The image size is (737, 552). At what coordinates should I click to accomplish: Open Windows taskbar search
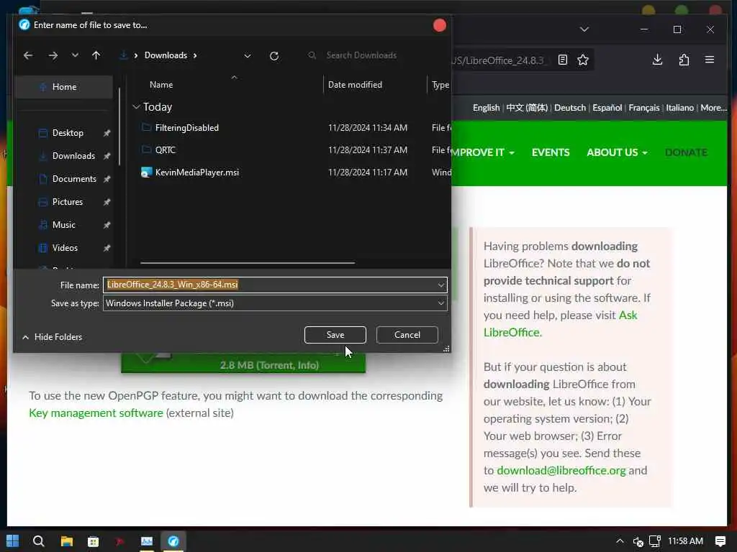coord(39,541)
